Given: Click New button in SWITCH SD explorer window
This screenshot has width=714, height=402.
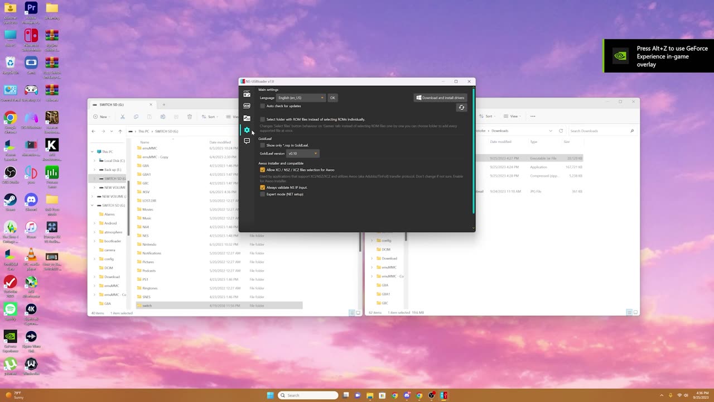Looking at the screenshot, I should tap(101, 117).
